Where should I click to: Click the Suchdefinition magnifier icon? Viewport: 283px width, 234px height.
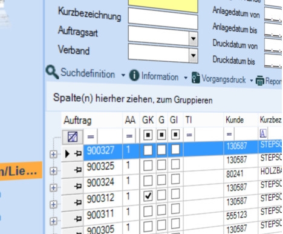click(52, 72)
